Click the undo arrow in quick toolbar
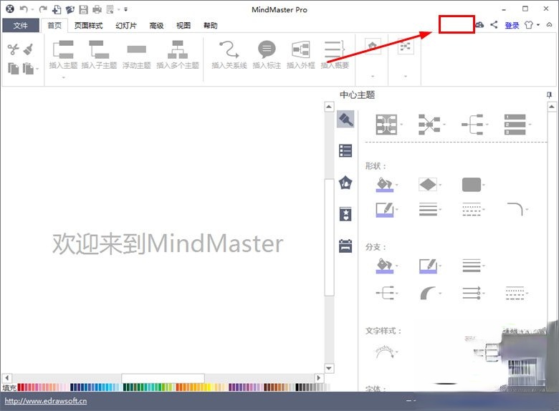The height and width of the screenshot is (411, 559). pos(24,9)
